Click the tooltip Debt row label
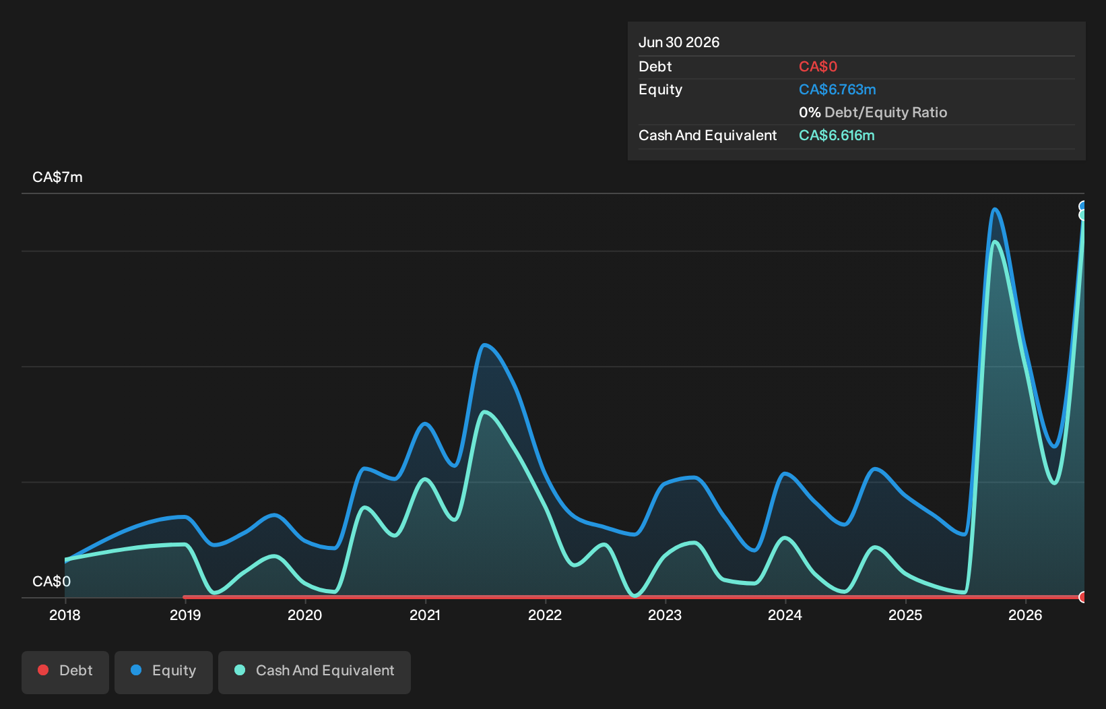1106x709 pixels. (x=655, y=67)
